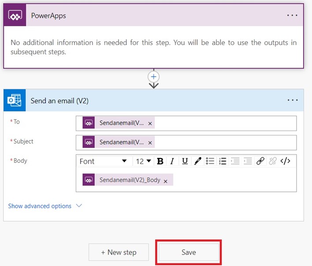Open Send an email step ellipsis menu
This screenshot has width=312, height=266.
[x=292, y=100]
